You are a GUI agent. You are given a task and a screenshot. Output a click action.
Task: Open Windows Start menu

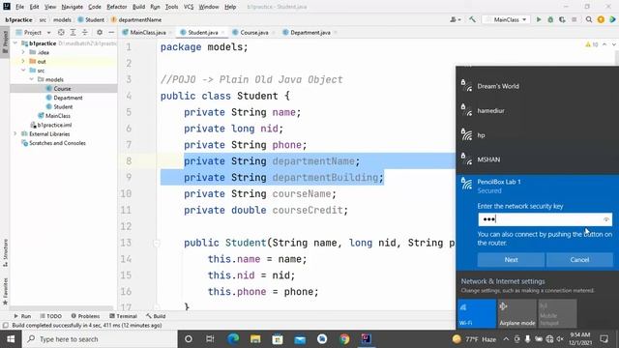tap(11, 339)
